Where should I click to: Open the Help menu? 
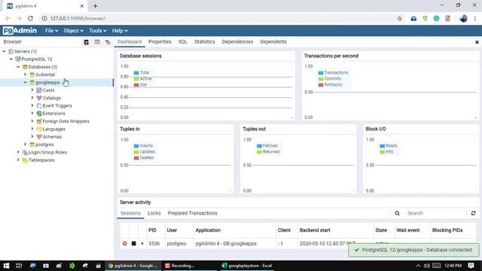click(120, 31)
